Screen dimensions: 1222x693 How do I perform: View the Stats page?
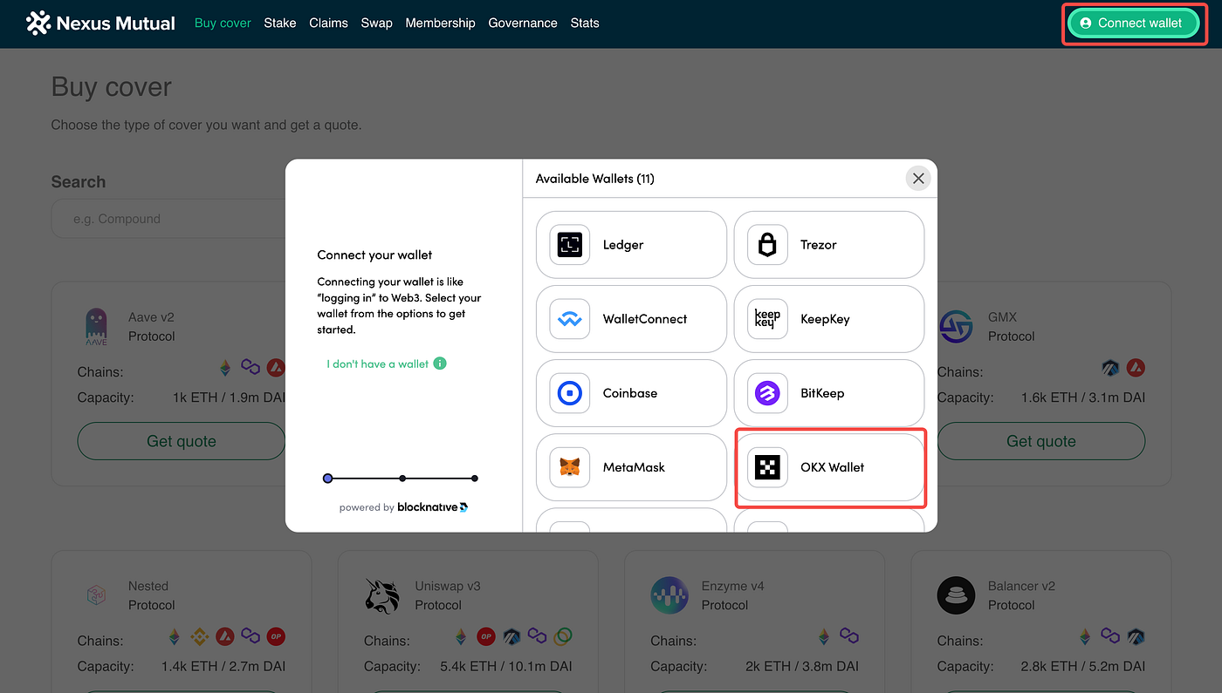click(x=585, y=24)
